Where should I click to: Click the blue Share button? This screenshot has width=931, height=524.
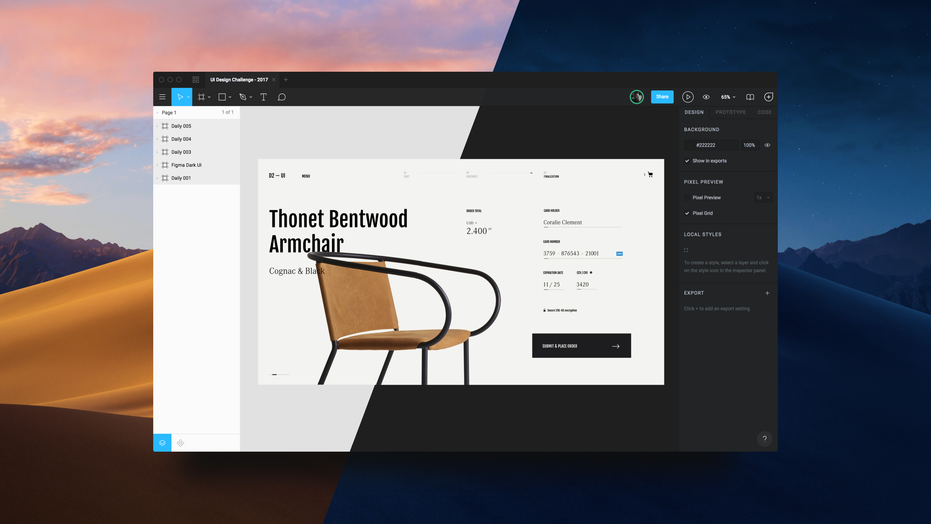(x=662, y=97)
